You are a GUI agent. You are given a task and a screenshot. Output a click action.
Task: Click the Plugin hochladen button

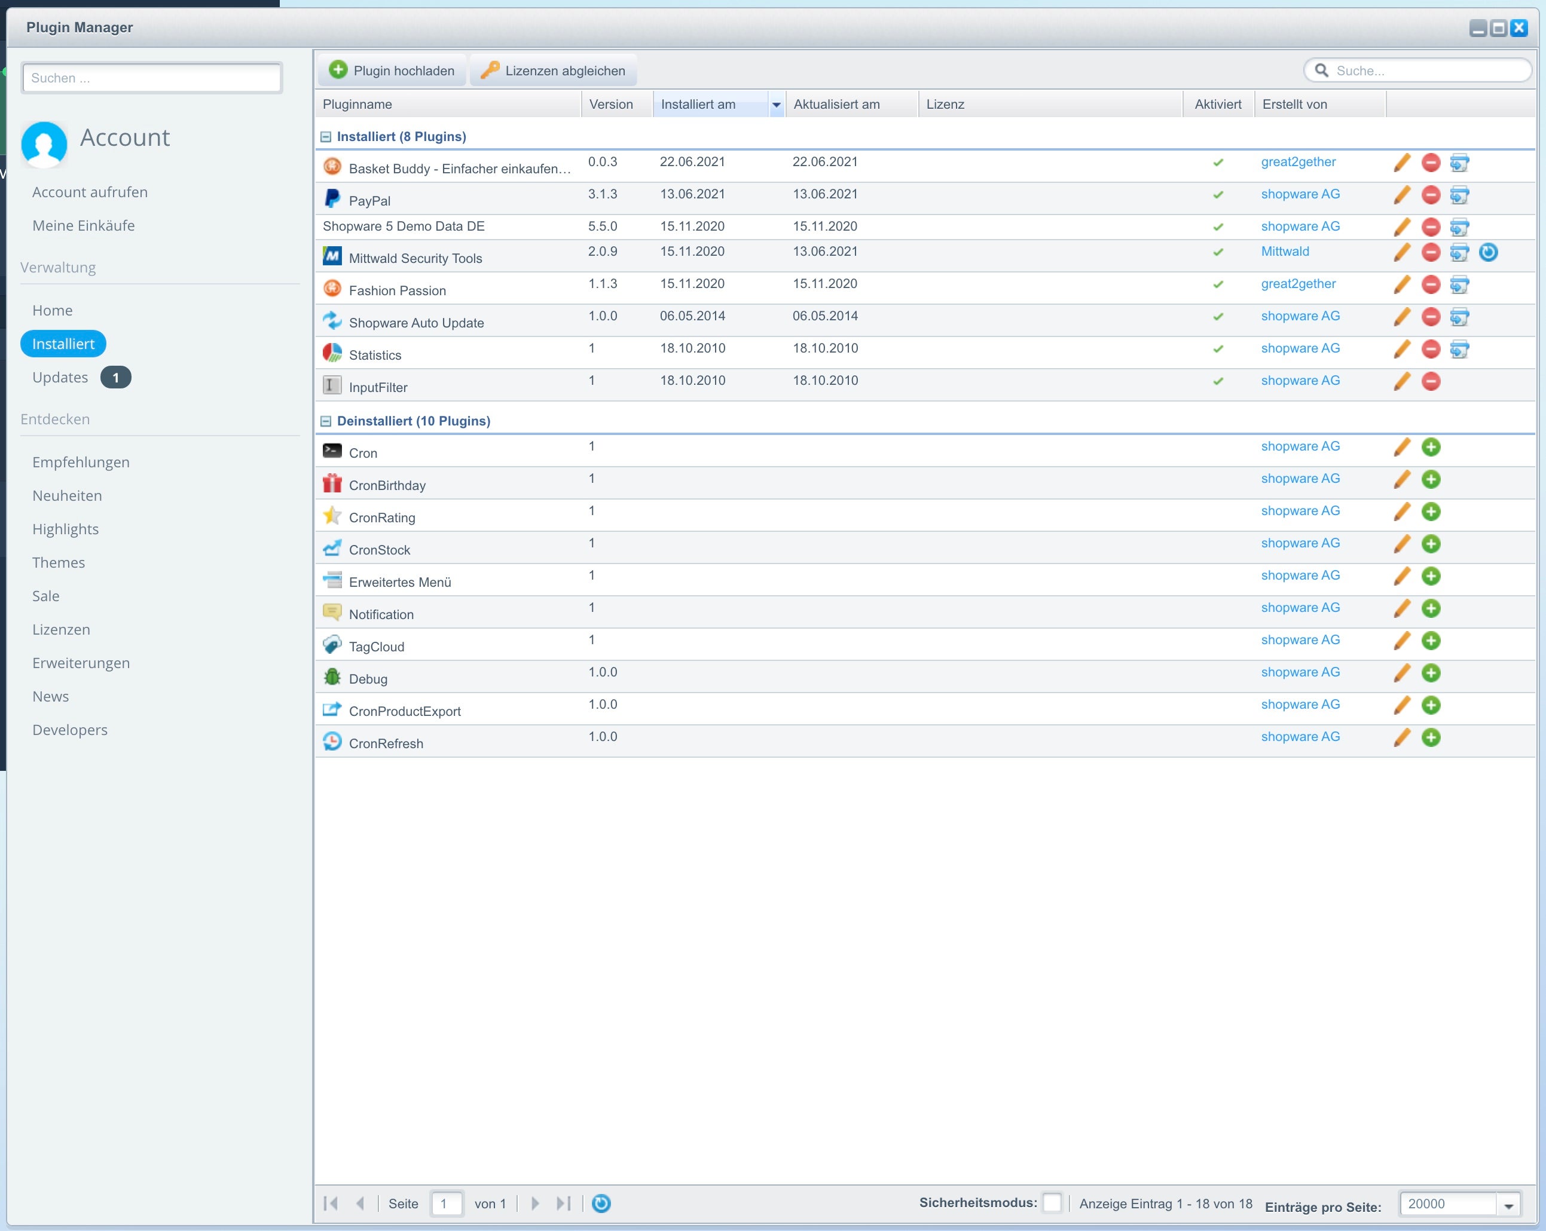[392, 71]
